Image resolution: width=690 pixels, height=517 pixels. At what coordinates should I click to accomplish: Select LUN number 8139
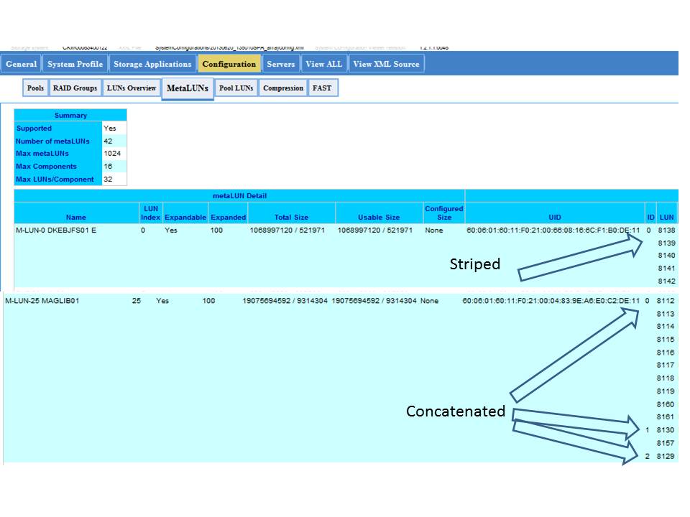[667, 243]
